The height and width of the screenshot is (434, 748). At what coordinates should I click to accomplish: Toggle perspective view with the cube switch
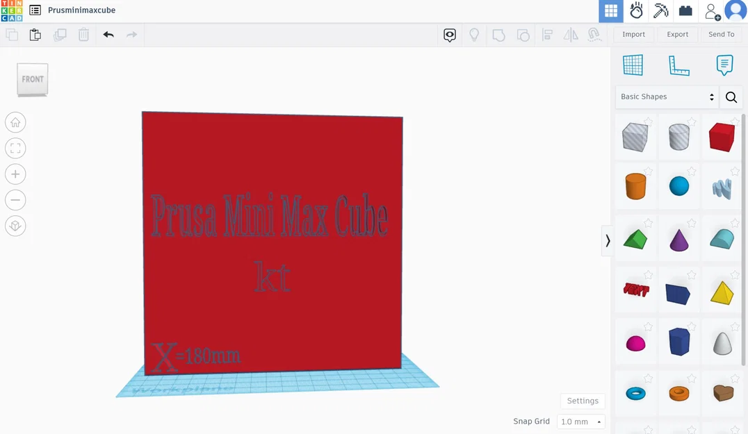tap(15, 226)
